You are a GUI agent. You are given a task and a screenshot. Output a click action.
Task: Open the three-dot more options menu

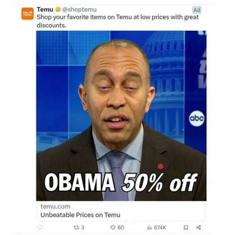point(206,10)
